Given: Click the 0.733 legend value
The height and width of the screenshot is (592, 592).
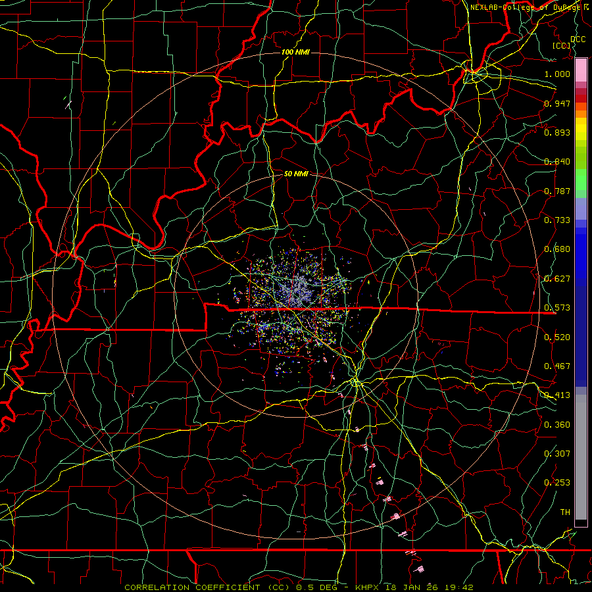Looking at the screenshot, I should (x=557, y=220).
